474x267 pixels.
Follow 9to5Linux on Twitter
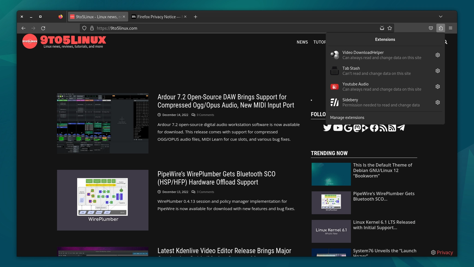[x=327, y=128]
